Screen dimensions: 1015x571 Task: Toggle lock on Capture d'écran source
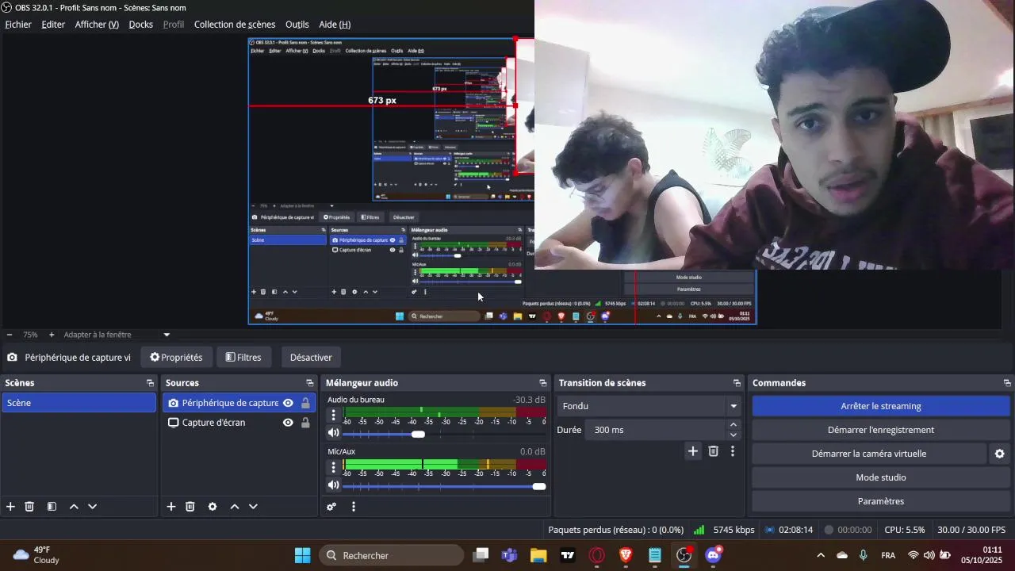tap(305, 423)
